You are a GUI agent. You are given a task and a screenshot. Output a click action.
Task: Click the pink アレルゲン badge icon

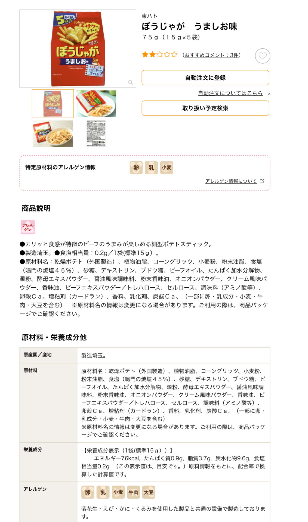(28, 227)
